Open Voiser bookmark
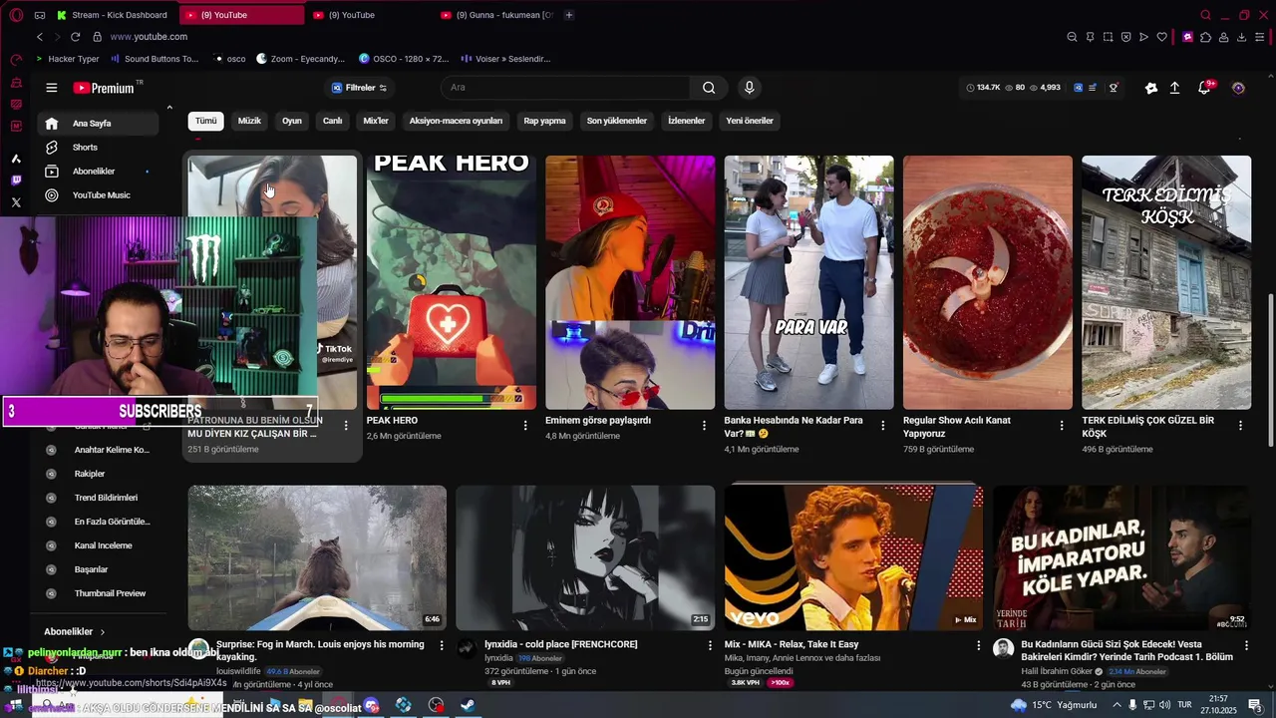The width and height of the screenshot is (1276, 718). point(506,59)
